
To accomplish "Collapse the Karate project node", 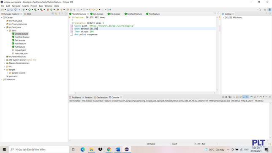I will coord(2,18).
